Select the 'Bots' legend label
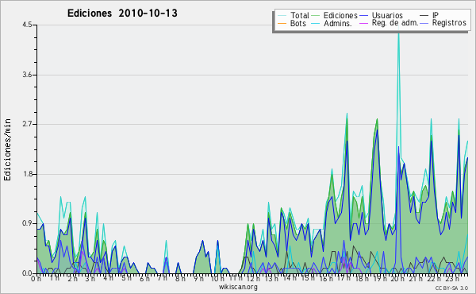The width and height of the screenshot is (476, 294). click(297, 23)
